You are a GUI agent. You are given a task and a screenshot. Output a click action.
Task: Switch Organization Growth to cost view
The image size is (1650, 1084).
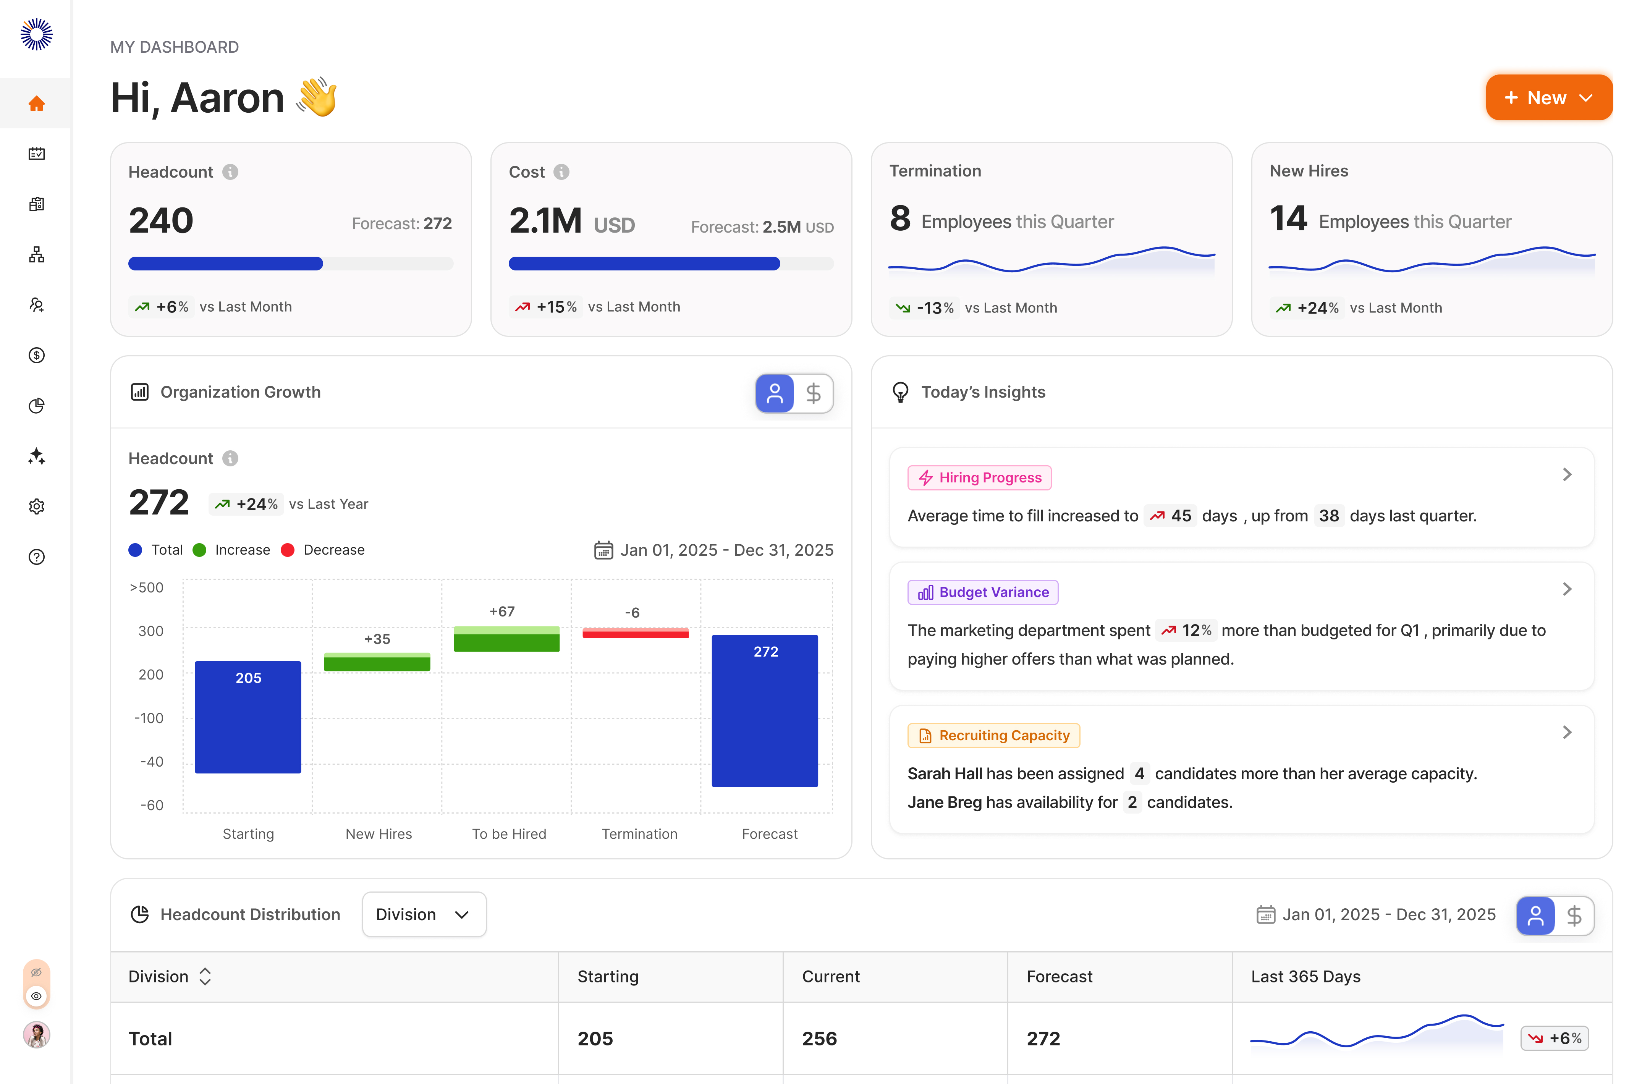813,394
